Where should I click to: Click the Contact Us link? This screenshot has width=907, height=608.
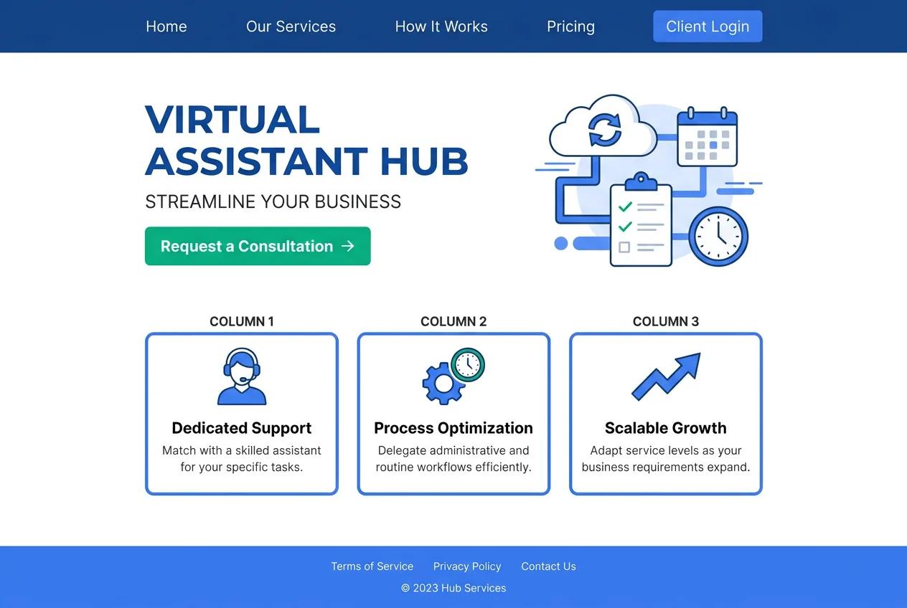point(548,566)
